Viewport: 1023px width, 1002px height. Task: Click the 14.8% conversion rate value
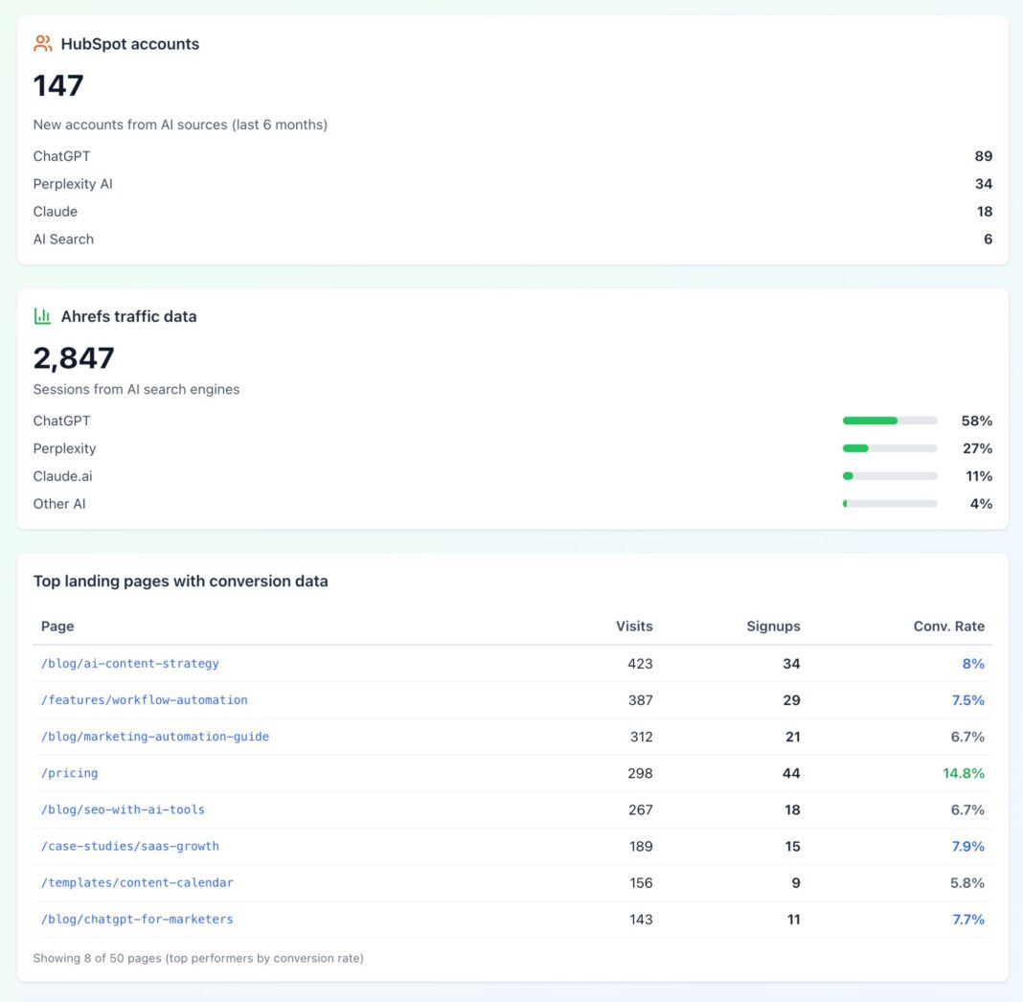pos(964,773)
